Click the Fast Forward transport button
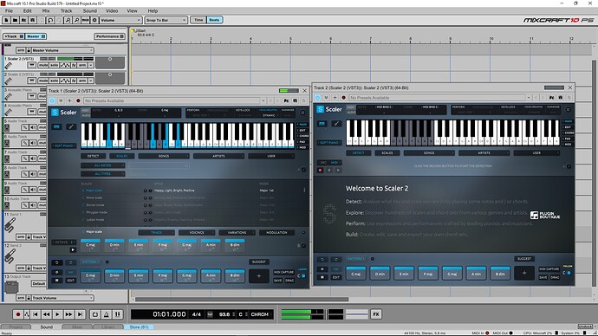Image resolution: width=598 pixels, height=336 pixels. pyautogui.click(x=68, y=314)
